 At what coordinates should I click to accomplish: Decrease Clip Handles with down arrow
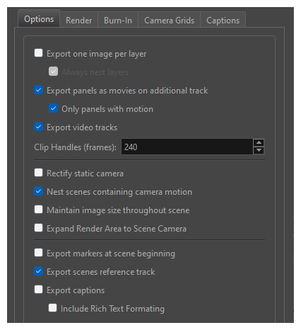tap(259, 150)
